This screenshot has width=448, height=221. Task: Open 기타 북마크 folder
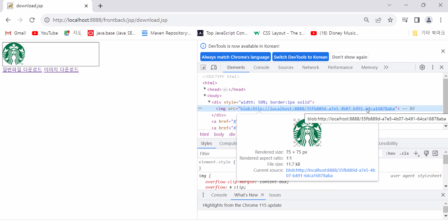click(x=429, y=33)
